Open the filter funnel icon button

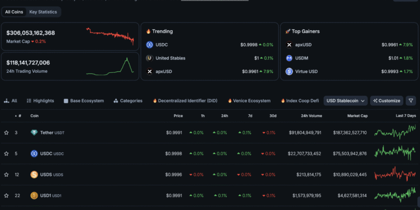pyautogui.click(x=411, y=101)
